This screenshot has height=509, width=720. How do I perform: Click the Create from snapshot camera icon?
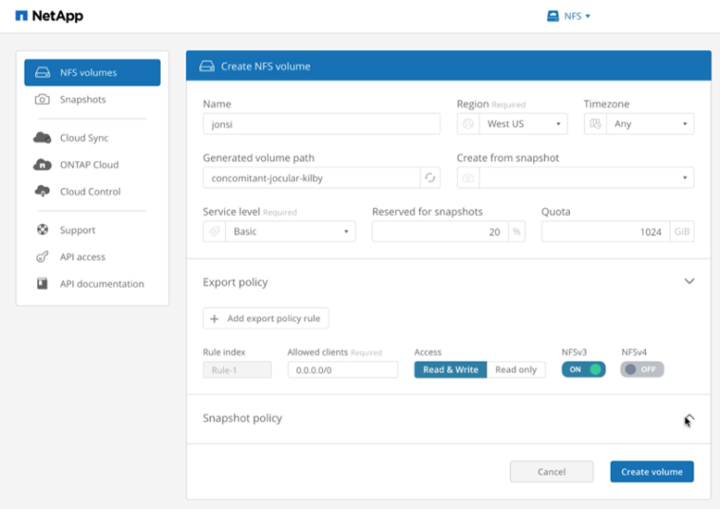(x=468, y=178)
